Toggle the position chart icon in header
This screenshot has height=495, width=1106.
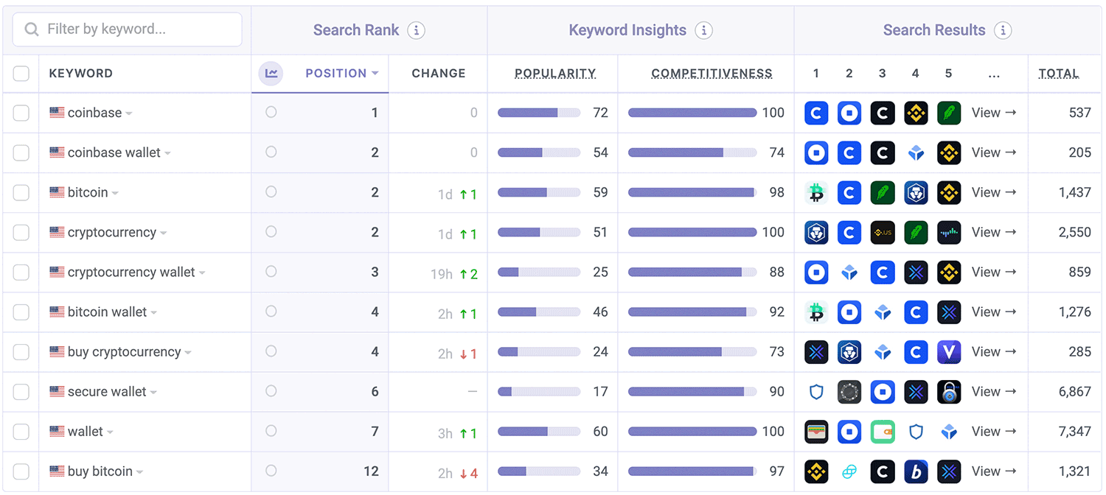[271, 73]
